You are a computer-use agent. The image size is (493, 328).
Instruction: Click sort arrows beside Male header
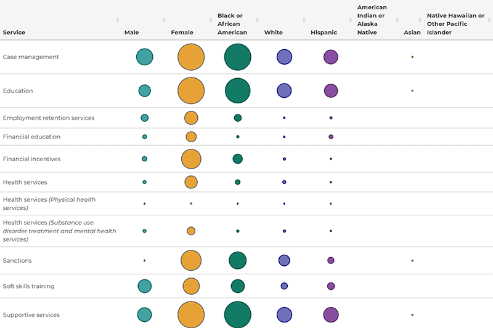pos(164,20)
